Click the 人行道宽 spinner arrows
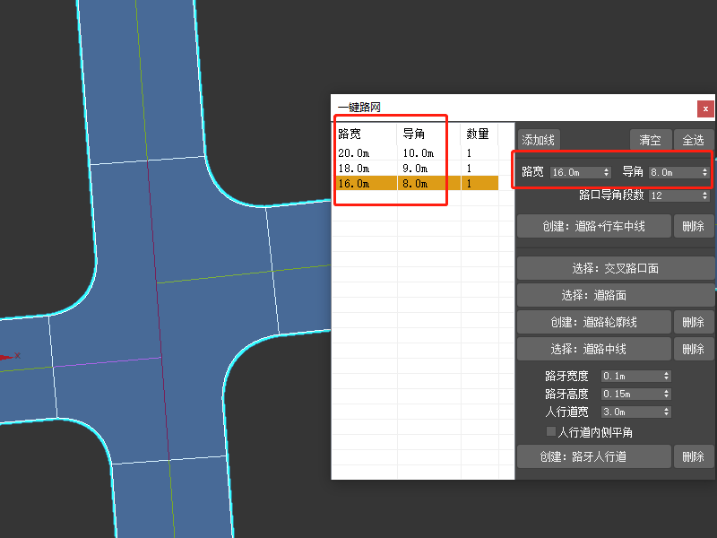 point(667,412)
